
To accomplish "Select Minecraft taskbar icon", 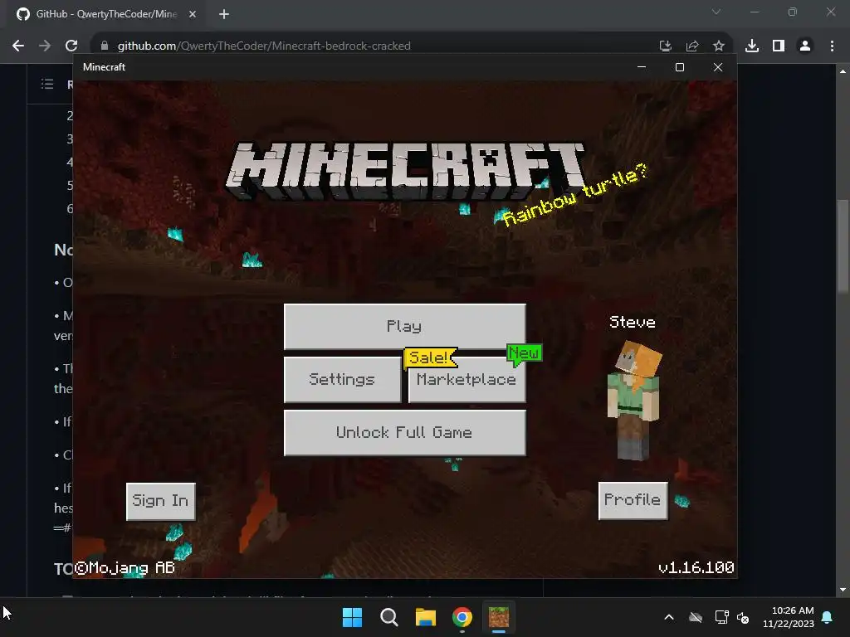I will (499, 617).
